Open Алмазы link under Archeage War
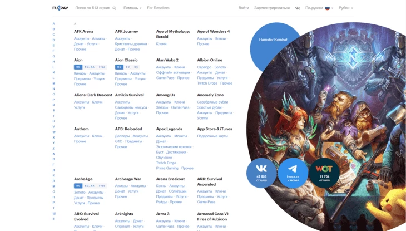This screenshot has width=406, height=231. 121,186
